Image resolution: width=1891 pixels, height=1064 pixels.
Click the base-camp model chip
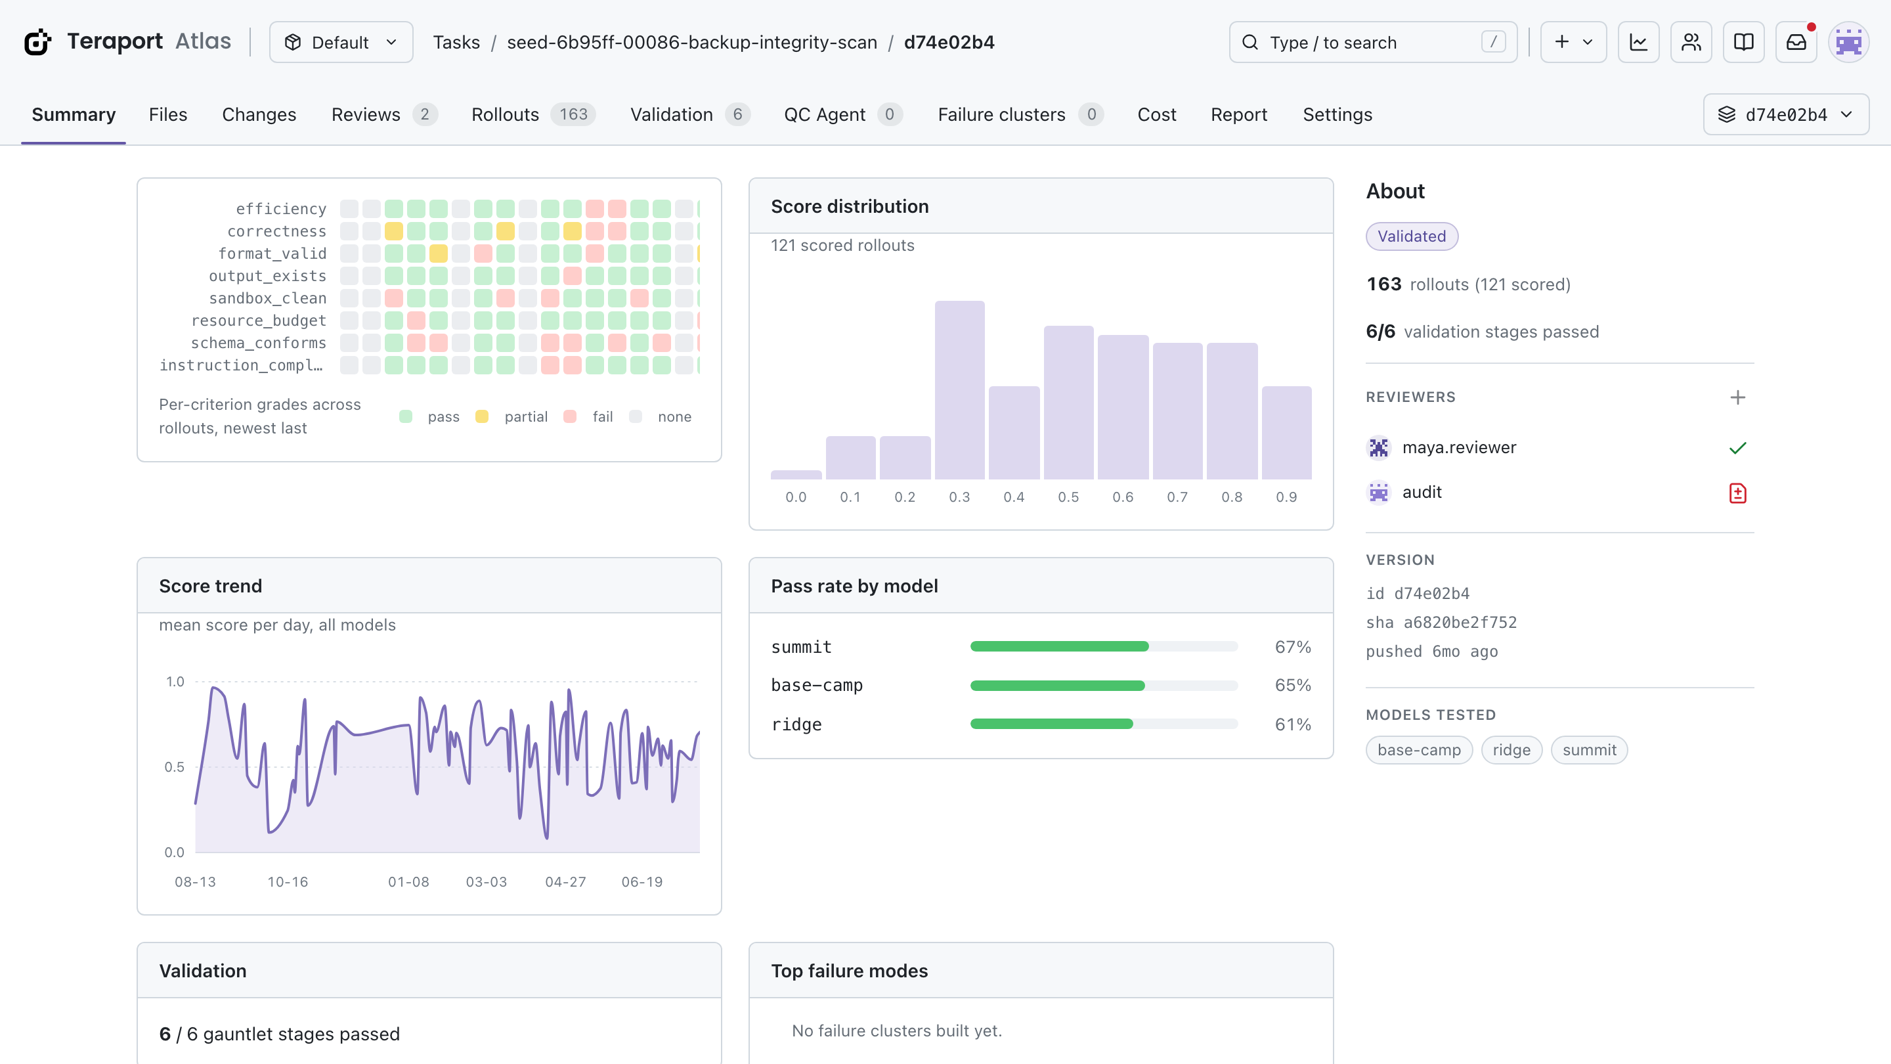1419,749
